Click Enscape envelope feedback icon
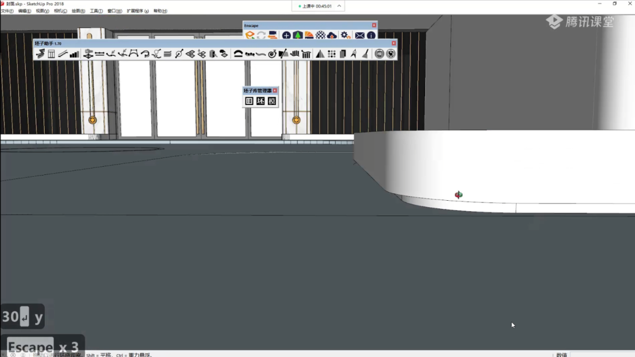 tap(360, 36)
